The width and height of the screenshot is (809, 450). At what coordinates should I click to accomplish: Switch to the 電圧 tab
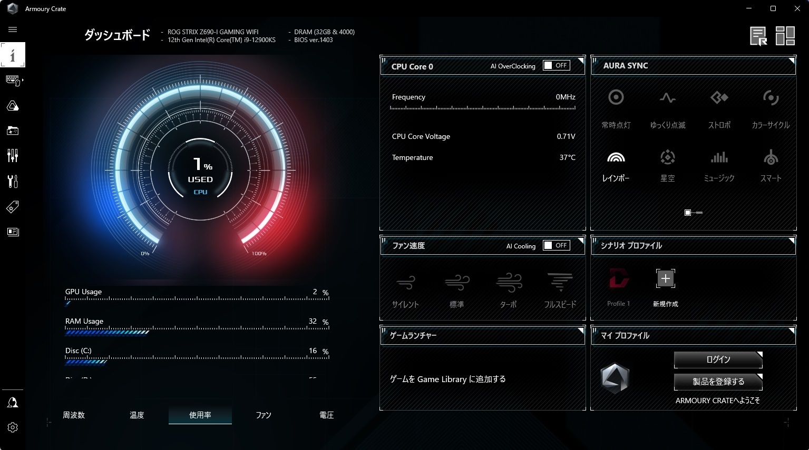point(327,415)
